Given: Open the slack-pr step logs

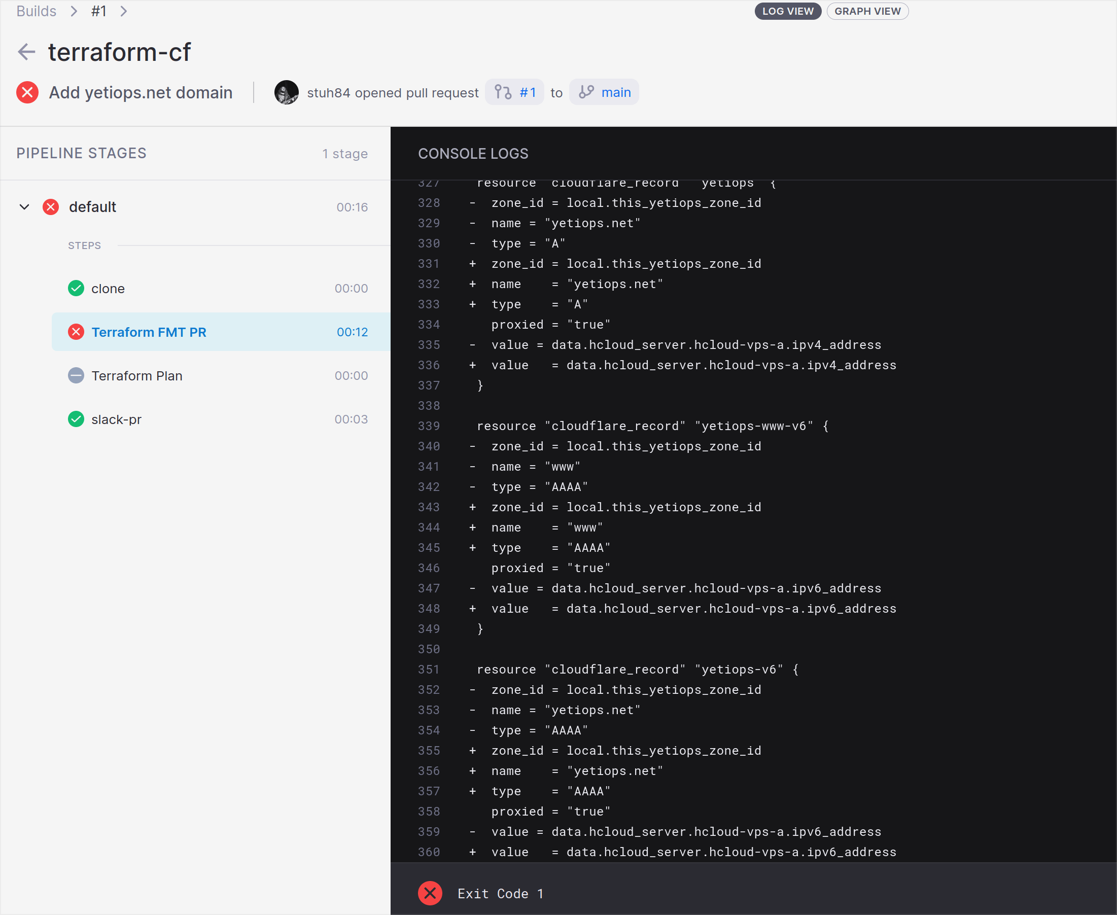Looking at the screenshot, I should [117, 419].
